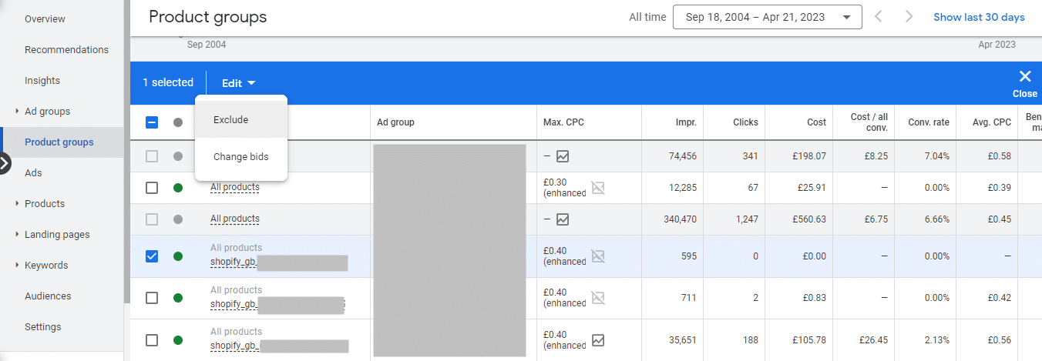Viewport: 1042px width, 361px height.
Task: Click unavailable simulator icon in the 12,285 impressions row
Action: click(598, 188)
